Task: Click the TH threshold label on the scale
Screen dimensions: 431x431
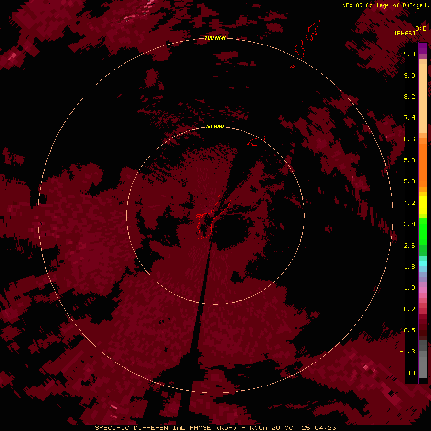Action: coord(411,373)
